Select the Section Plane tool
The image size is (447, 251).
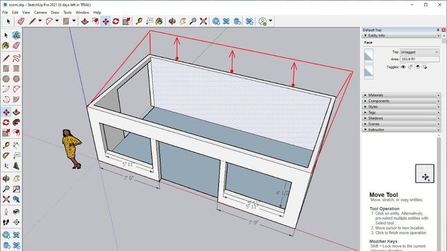(x=16, y=222)
